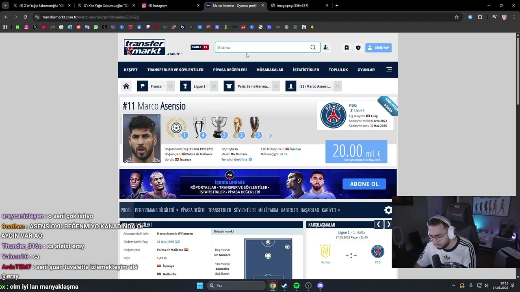Open the Twitch bookmark icon
520x292 pixels.
(x=148, y=27)
